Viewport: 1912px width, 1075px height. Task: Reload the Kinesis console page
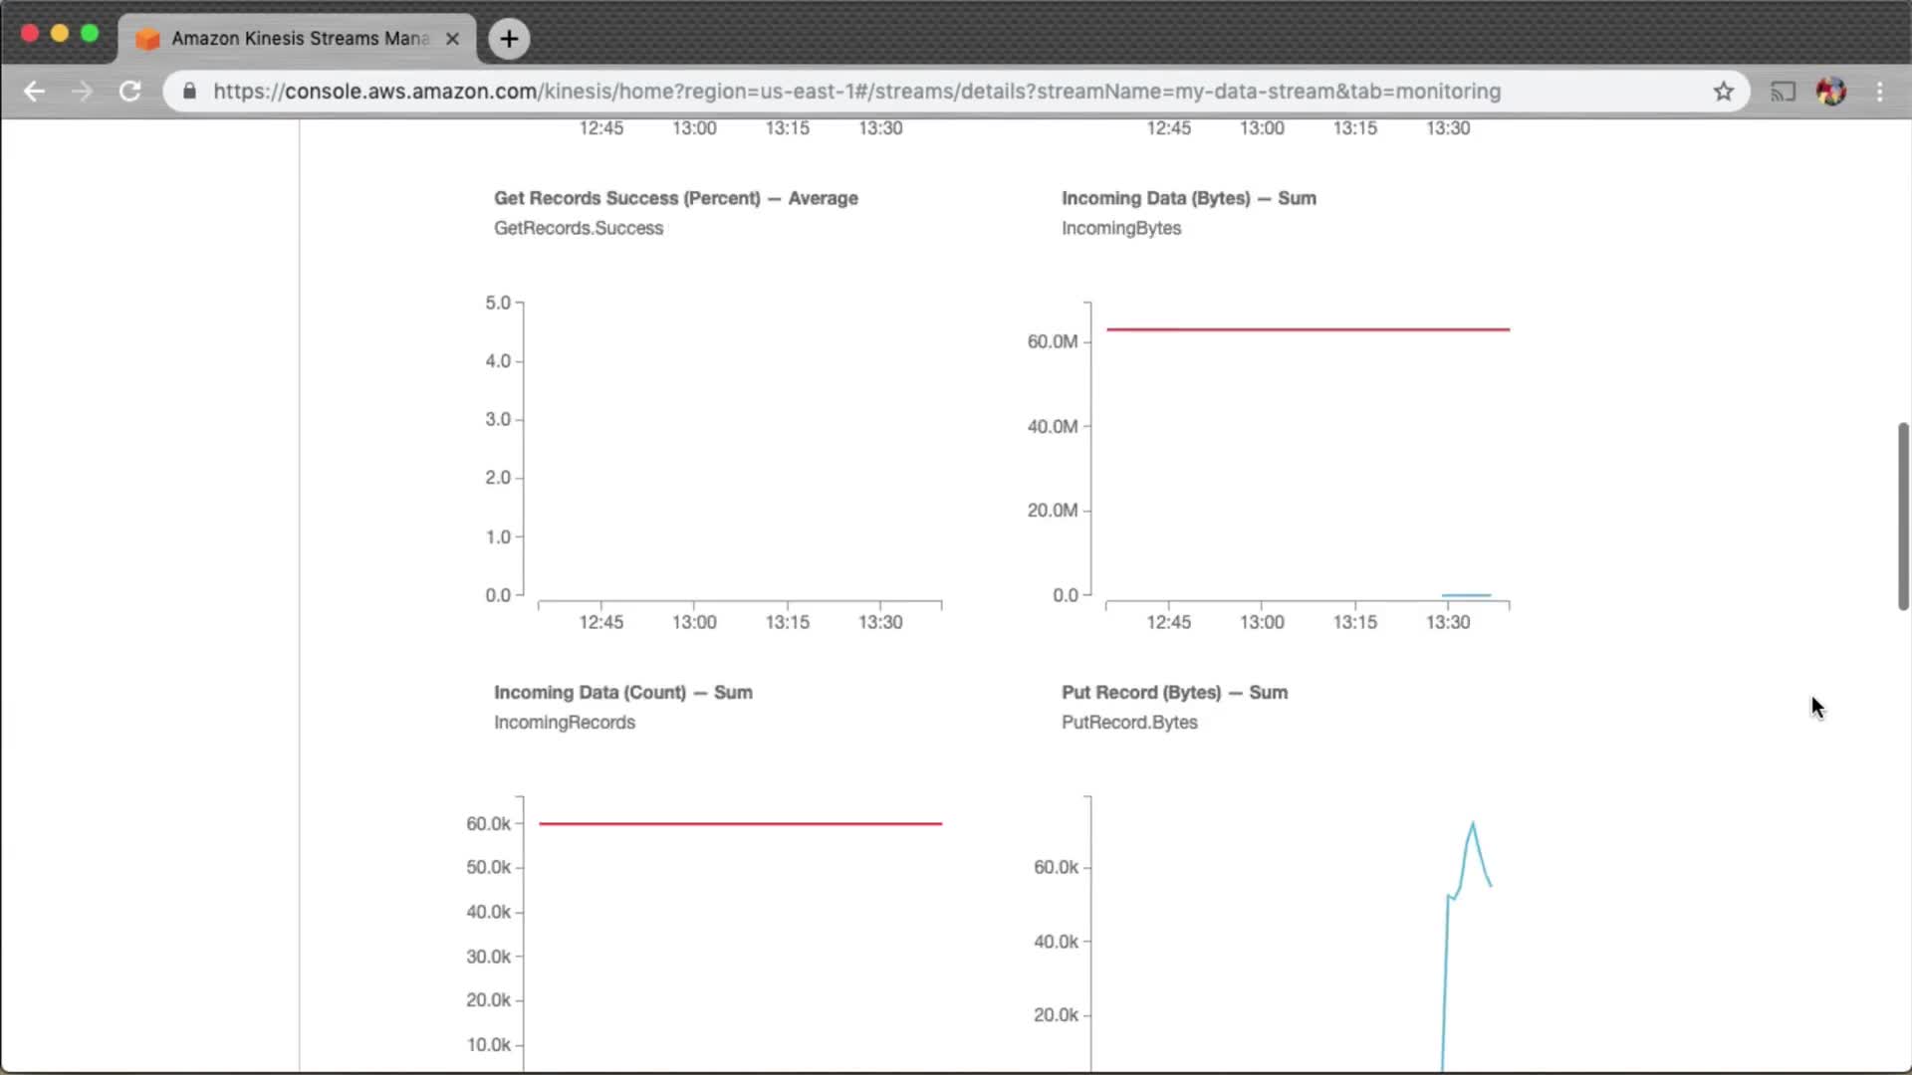click(x=129, y=92)
